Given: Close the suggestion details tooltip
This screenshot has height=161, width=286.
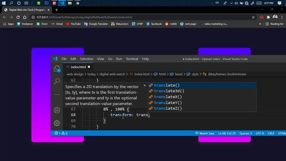Looking at the screenshot, I should [145, 85].
